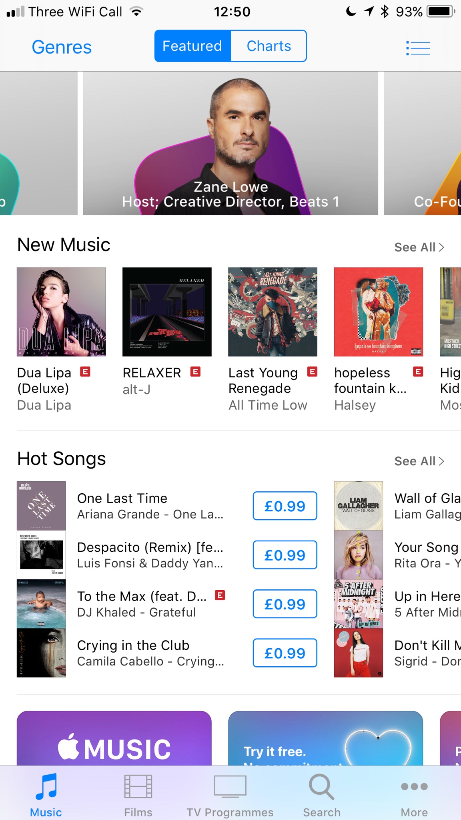Open RELAXER album by alt-J
461x820 pixels.
click(167, 312)
